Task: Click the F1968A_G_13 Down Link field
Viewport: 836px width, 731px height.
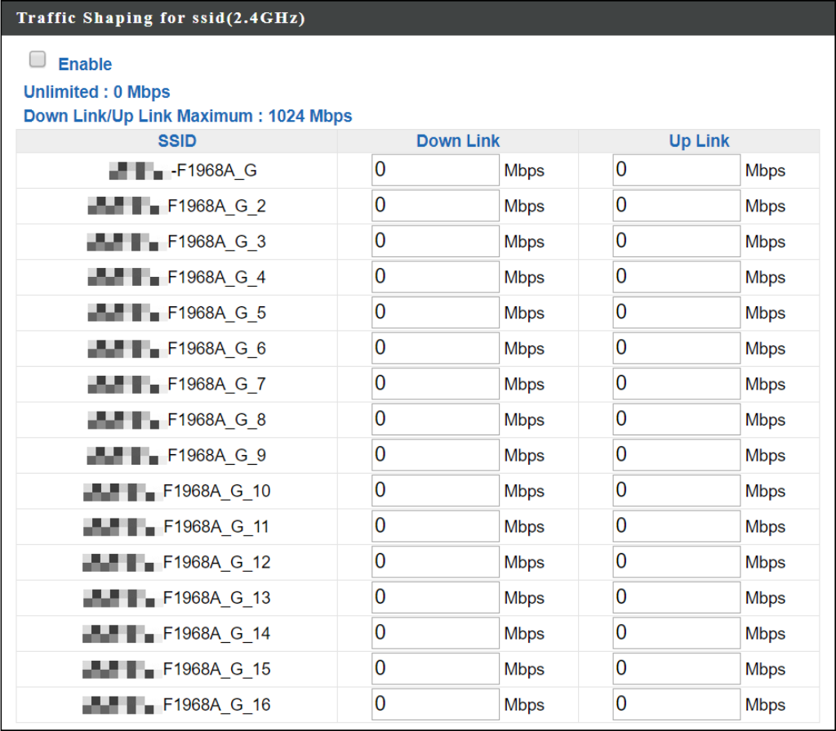Action: point(435,598)
